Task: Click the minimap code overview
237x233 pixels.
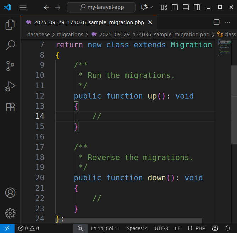Action: (224, 48)
